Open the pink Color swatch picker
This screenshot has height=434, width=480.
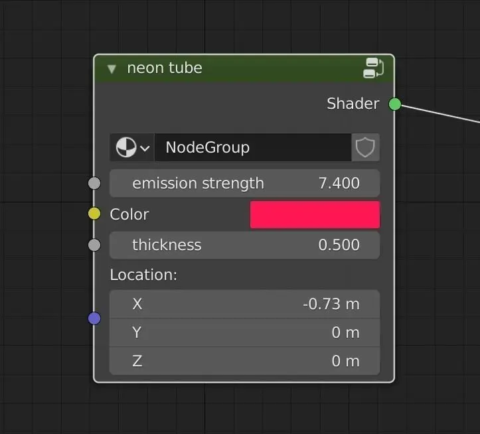(x=315, y=215)
